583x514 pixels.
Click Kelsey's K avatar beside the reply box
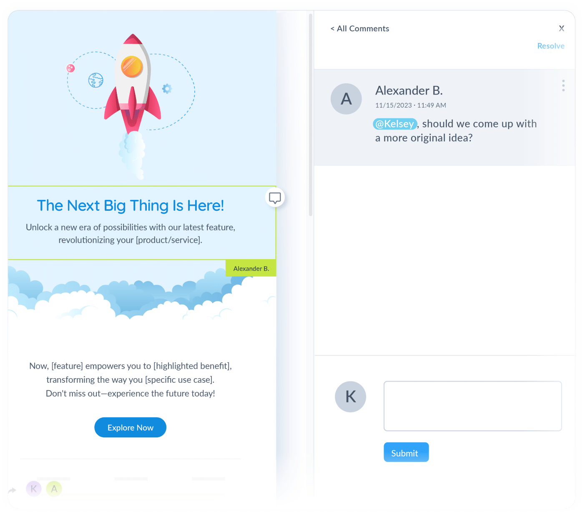[x=350, y=397]
